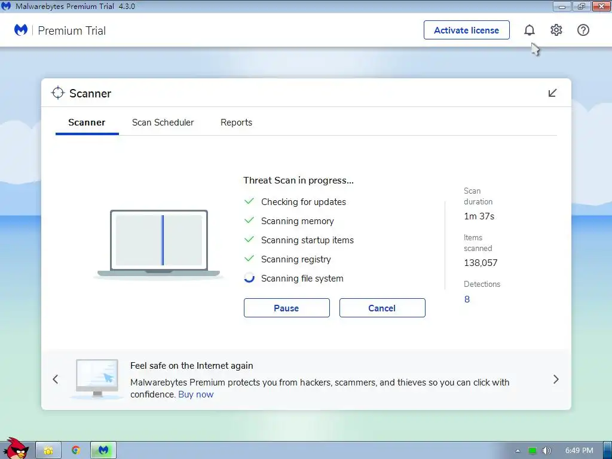Open the help question mark icon

tap(583, 30)
